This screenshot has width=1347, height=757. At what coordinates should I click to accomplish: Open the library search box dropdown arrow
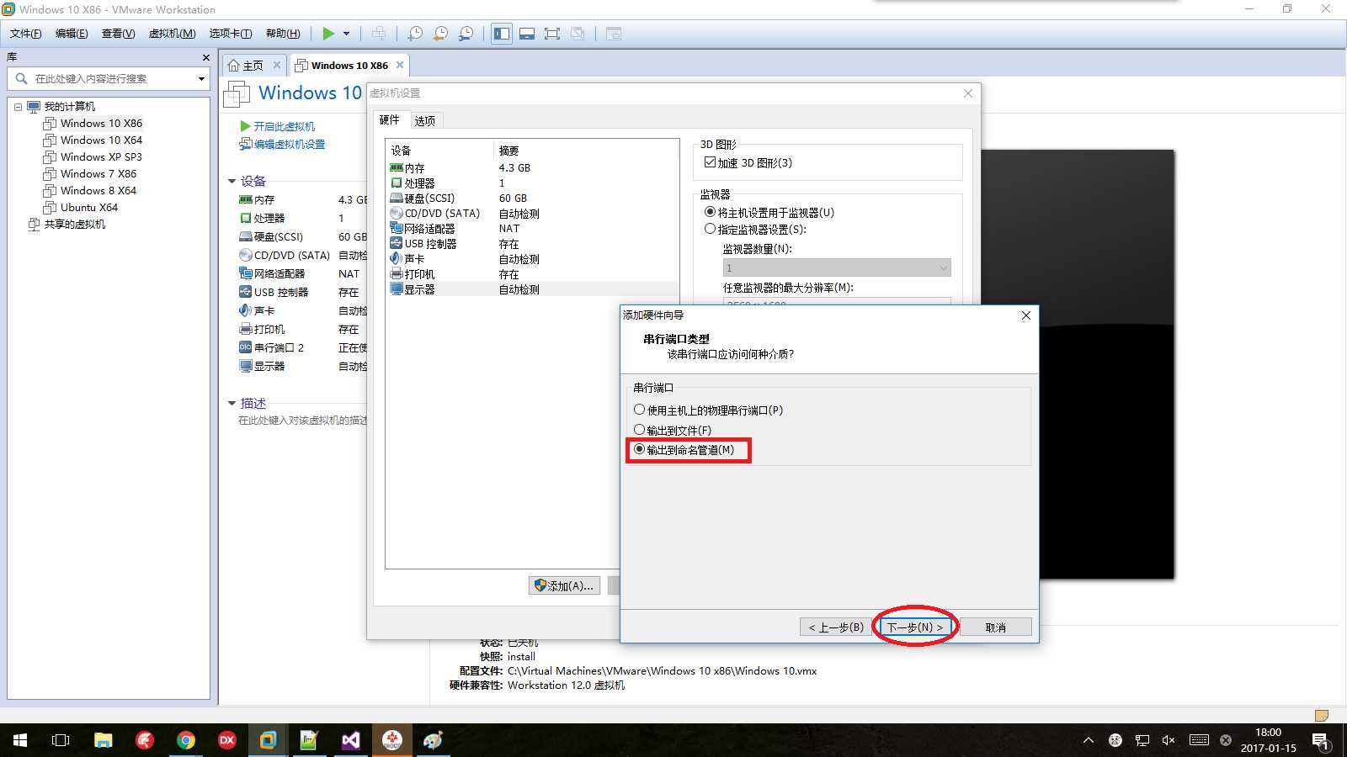coord(201,79)
